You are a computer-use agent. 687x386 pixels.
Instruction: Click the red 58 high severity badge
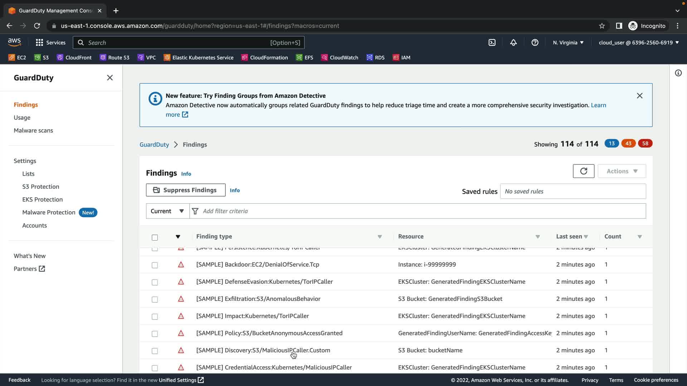tap(645, 144)
